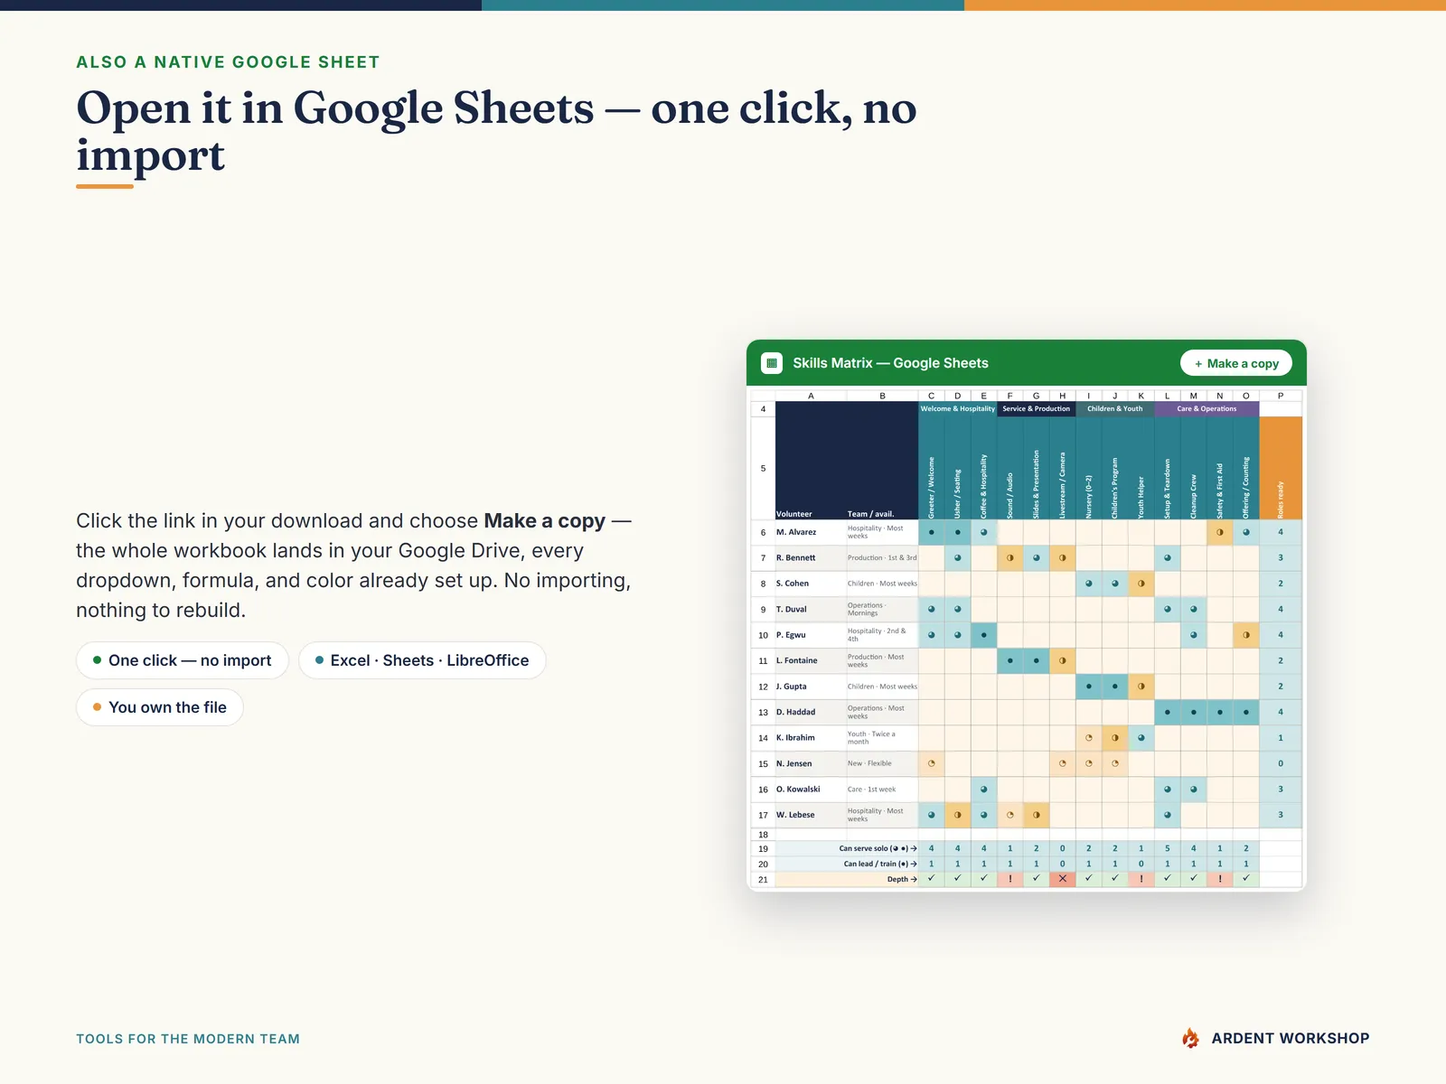This screenshot has height=1084, width=1446.
Task: Click K. Ibrahim's Children's Program half-circle cell
Action: click(x=1114, y=738)
